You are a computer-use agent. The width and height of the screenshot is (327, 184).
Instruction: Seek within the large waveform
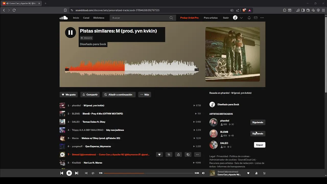pos(132,68)
